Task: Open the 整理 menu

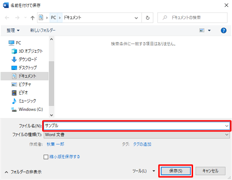Action: (13, 30)
